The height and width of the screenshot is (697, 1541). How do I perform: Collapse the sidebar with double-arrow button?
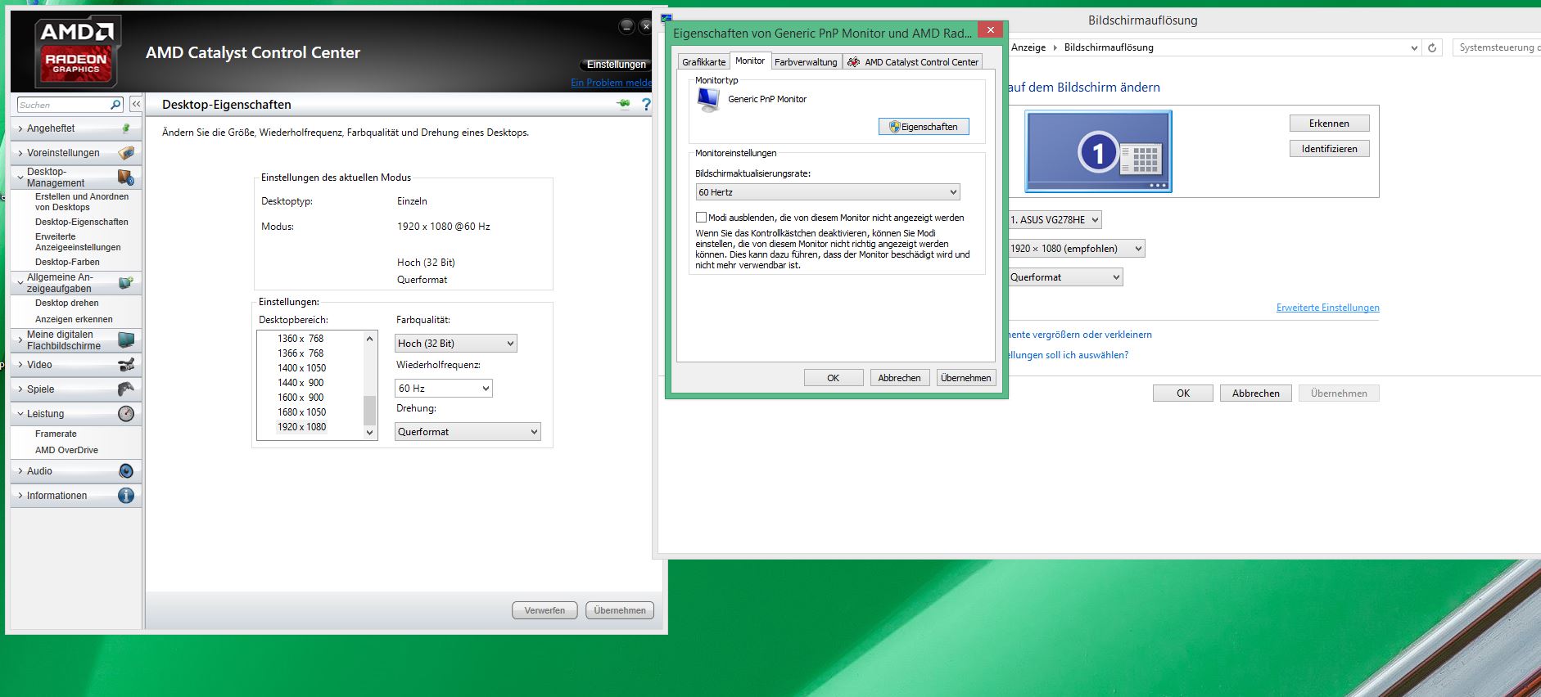coord(136,105)
